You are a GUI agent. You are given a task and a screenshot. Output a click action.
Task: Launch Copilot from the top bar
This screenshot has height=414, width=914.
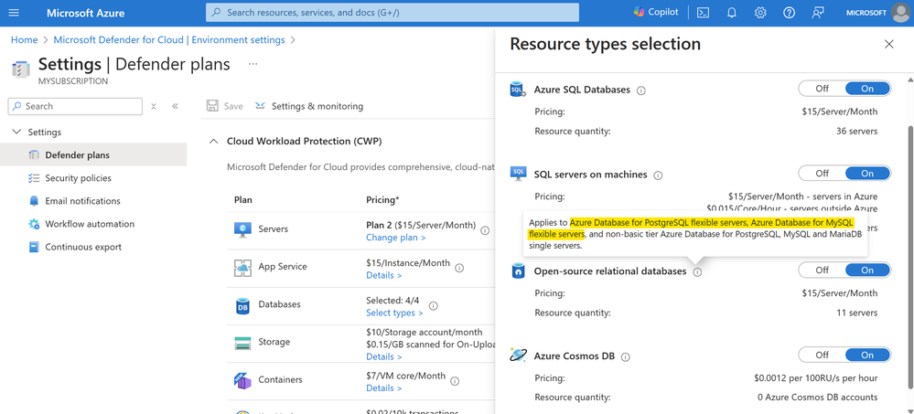tap(656, 12)
